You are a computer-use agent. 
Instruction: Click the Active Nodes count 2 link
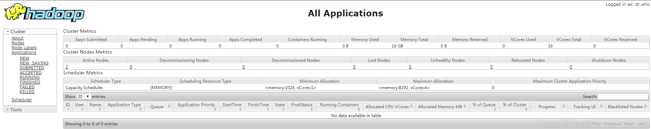pyautogui.click(x=67, y=67)
